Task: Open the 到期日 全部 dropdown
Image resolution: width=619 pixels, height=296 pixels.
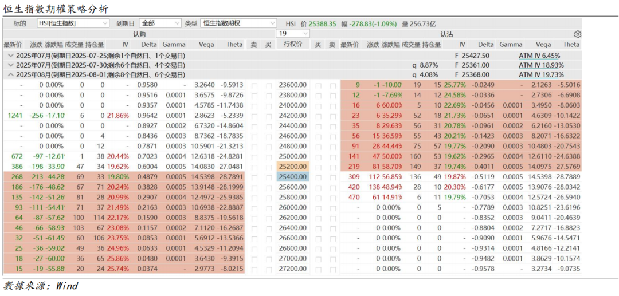Action: pyautogui.click(x=160, y=23)
